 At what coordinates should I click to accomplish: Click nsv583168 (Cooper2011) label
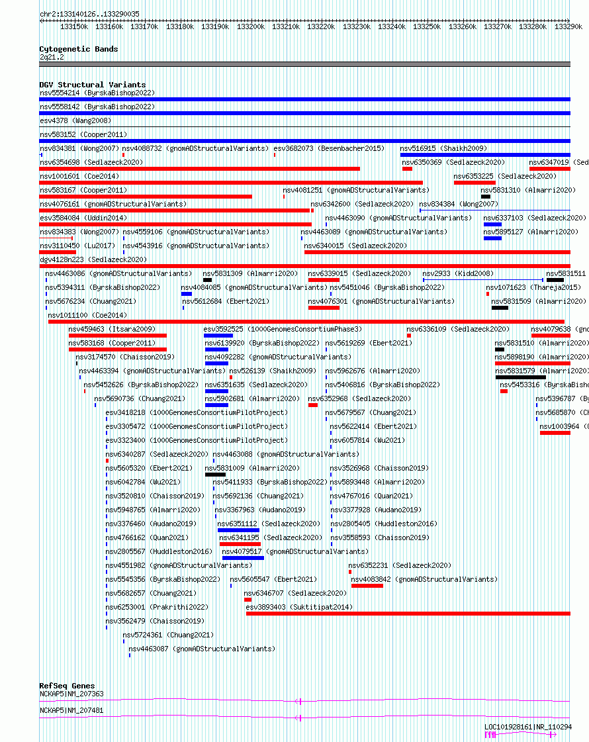[112, 343]
